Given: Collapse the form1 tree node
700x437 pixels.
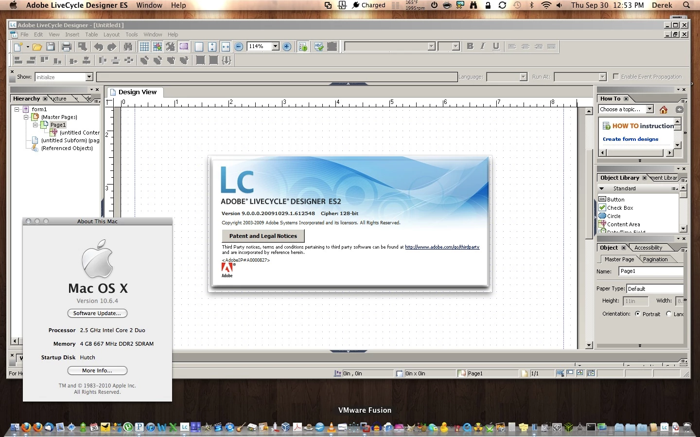Looking at the screenshot, I should (x=17, y=109).
